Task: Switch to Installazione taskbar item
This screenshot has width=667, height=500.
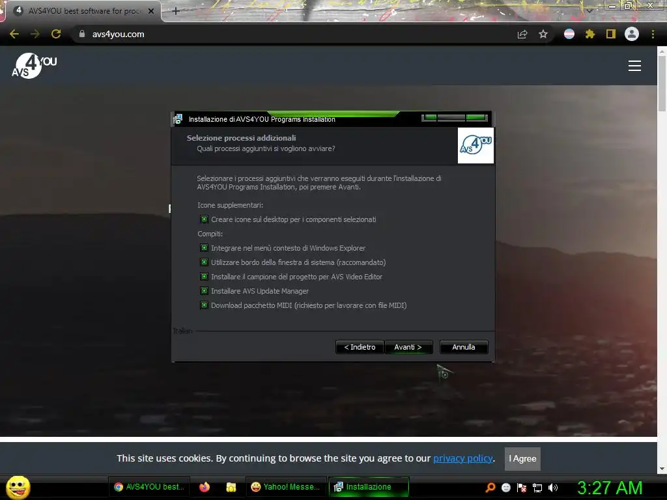Action: (x=369, y=487)
